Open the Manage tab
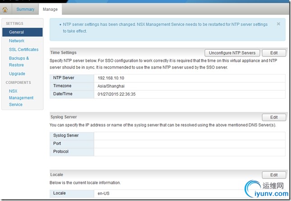 coord(50,9)
